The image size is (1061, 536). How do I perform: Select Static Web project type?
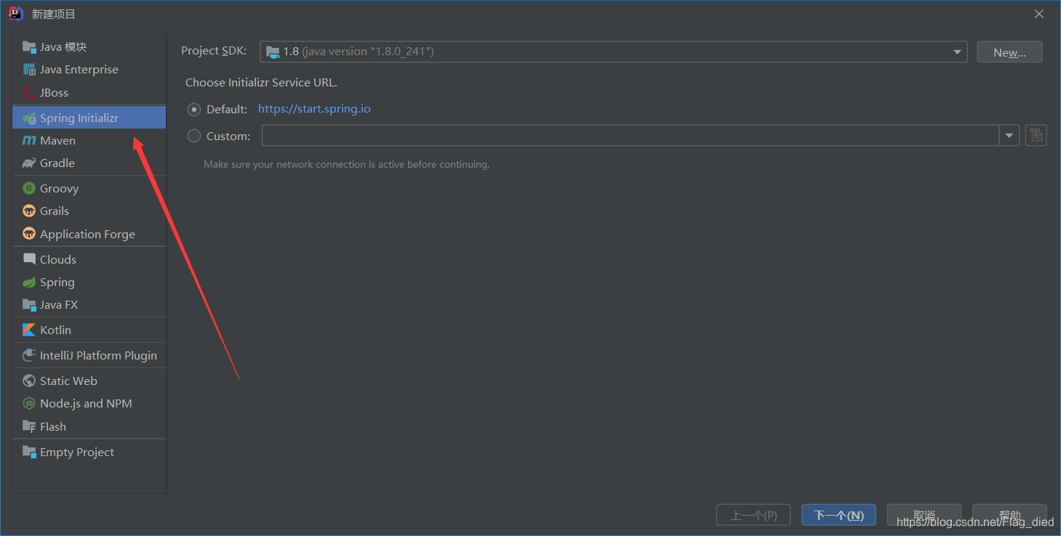click(89, 381)
